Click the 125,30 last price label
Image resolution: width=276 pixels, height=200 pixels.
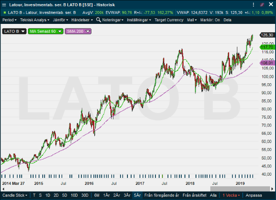[x=267, y=35]
